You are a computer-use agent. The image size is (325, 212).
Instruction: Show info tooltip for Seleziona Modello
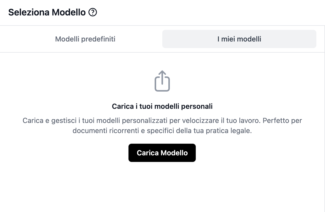(93, 12)
